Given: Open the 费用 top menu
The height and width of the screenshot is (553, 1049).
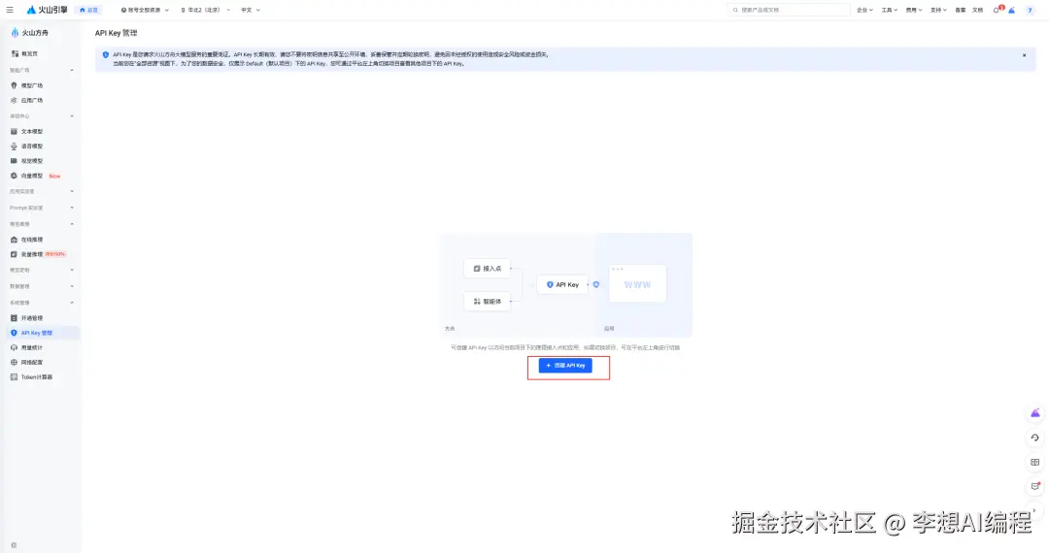Looking at the screenshot, I should (914, 10).
